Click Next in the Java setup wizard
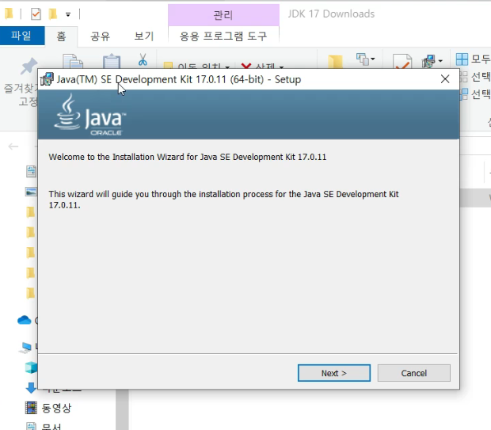The height and width of the screenshot is (430, 491). coord(334,373)
